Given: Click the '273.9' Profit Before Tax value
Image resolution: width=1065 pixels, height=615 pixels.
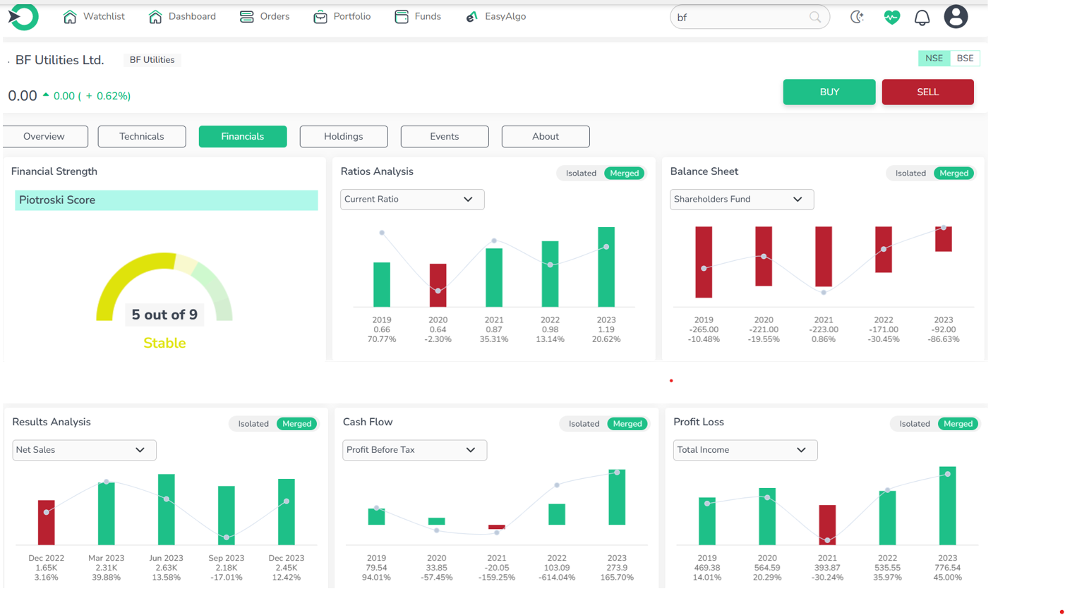Looking at the screenshot, I should (x=617, y=568).
